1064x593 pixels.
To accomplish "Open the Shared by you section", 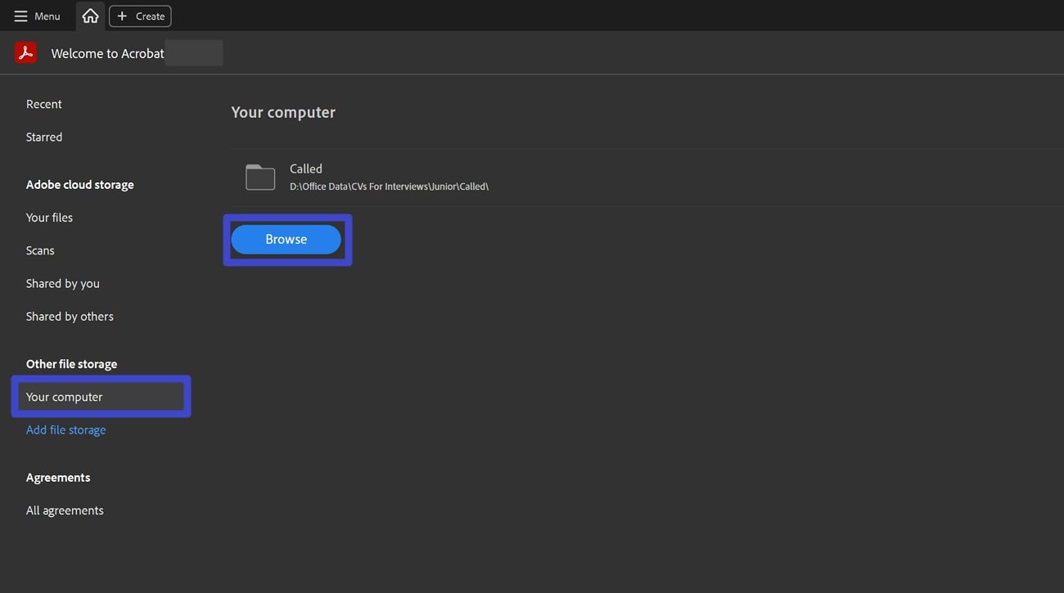I will pos(62,283).
